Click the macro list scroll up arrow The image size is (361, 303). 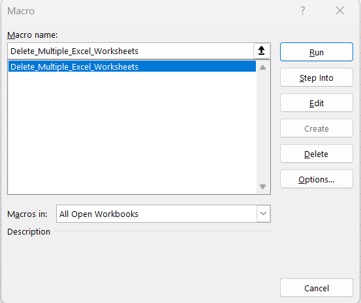262,67
